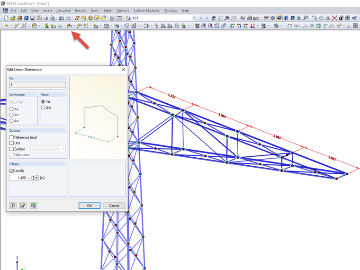Open a file via the folder icon
Viewport: 360px width, 270px height.
(13, 18)
